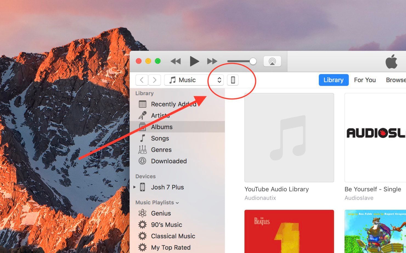Open the Browse tab

tap(396, 80)
